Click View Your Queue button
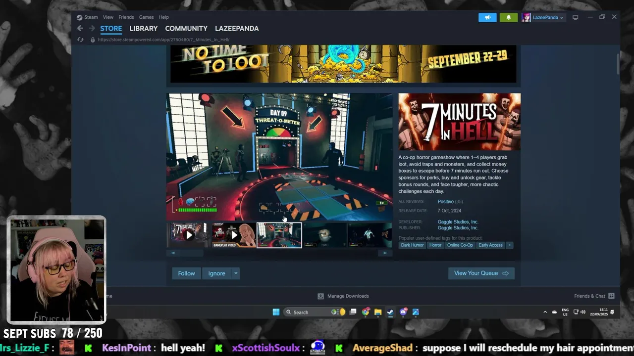This screenshot has width=634, height=356. 481,273
